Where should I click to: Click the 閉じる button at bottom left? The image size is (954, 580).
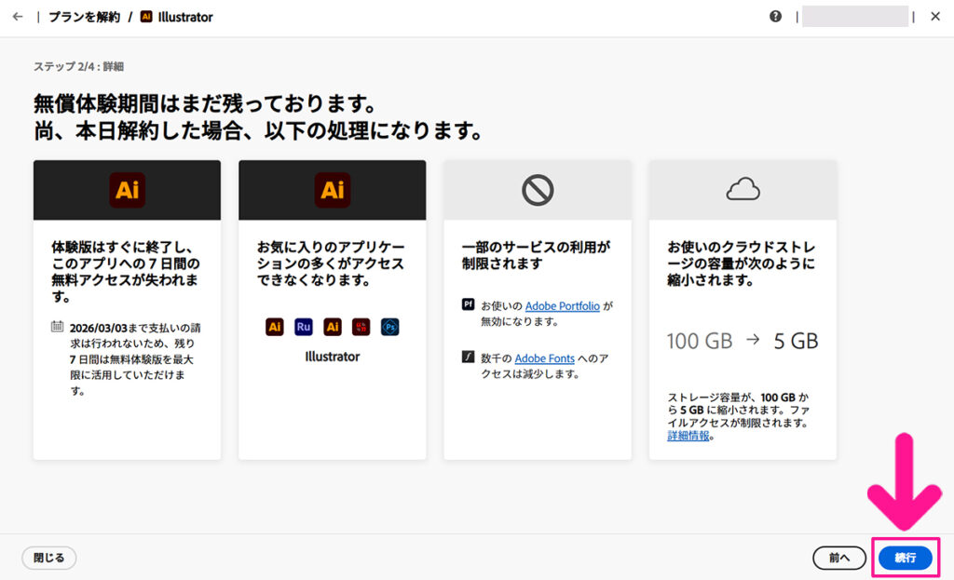[48, 558]
